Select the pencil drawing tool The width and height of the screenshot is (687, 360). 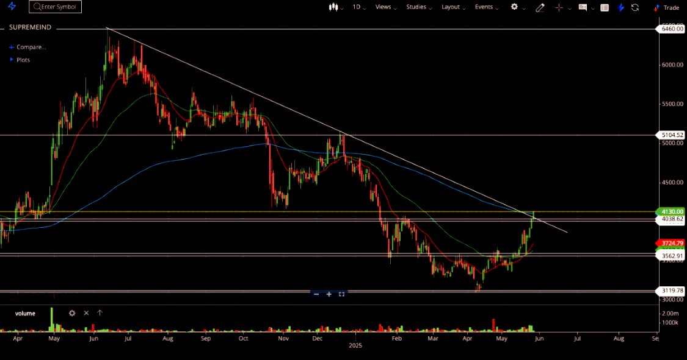tap(540, 7)
